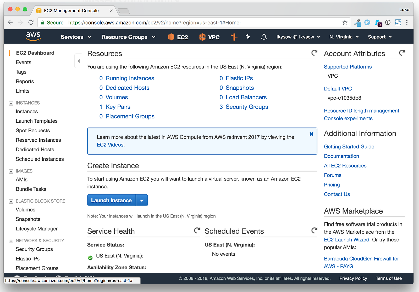Refresh the Service Health section
This screenshot has height=292, width=419.
[x=197, y=231]
